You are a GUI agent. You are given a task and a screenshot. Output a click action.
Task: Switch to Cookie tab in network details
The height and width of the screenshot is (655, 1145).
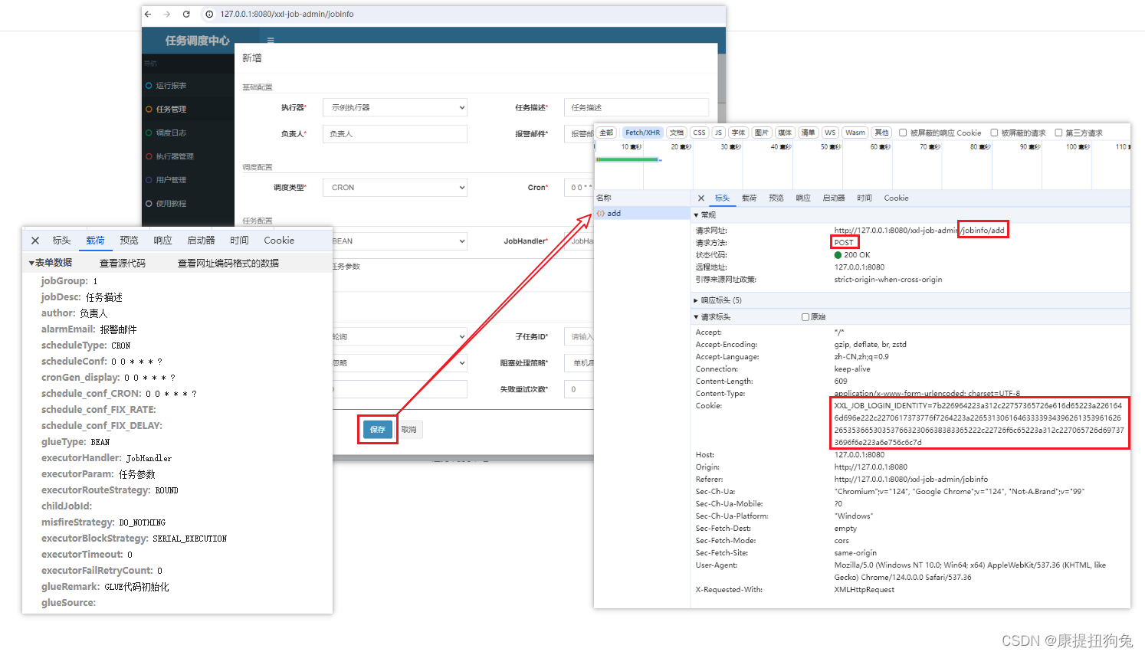896,198
